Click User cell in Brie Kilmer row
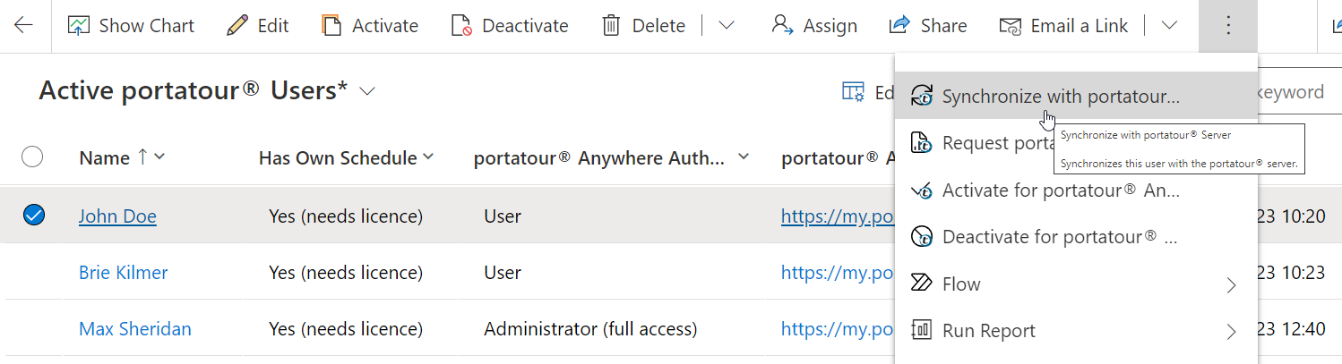Viewport: 1342px width, 364px height. tap(503, 272)
